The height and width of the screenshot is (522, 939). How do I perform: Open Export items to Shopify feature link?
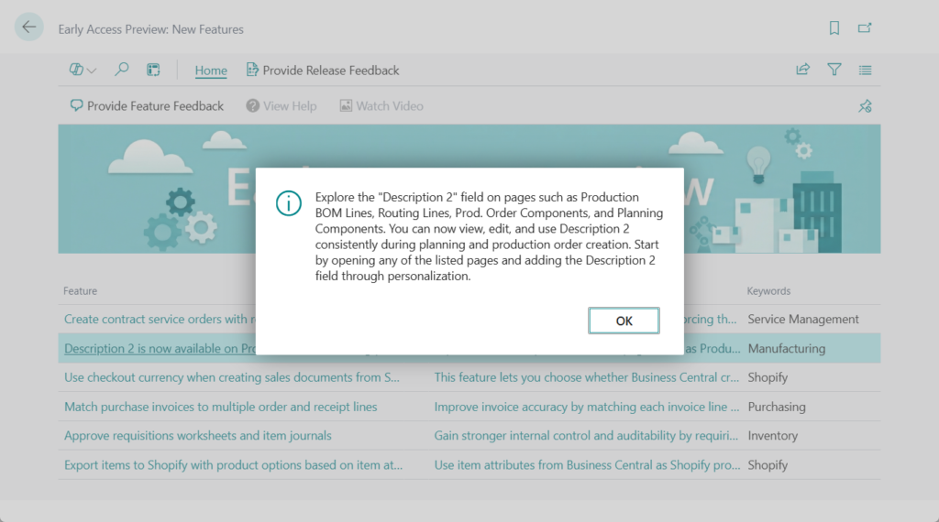tap(233, 465)
